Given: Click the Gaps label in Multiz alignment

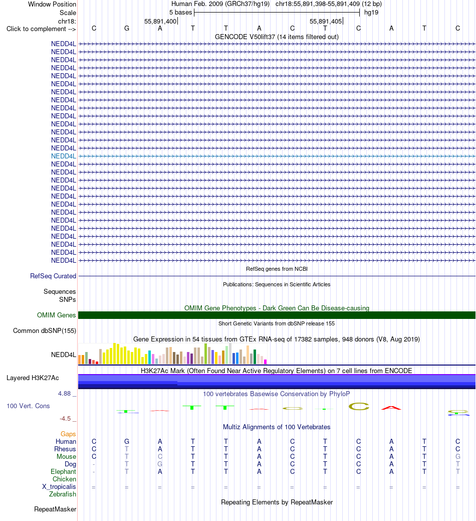Looking at the screenshot, I should 68,434.
